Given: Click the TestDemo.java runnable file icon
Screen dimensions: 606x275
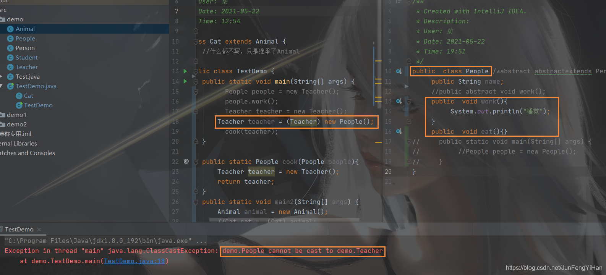Looking at the screenshot, I should point(10,86).
